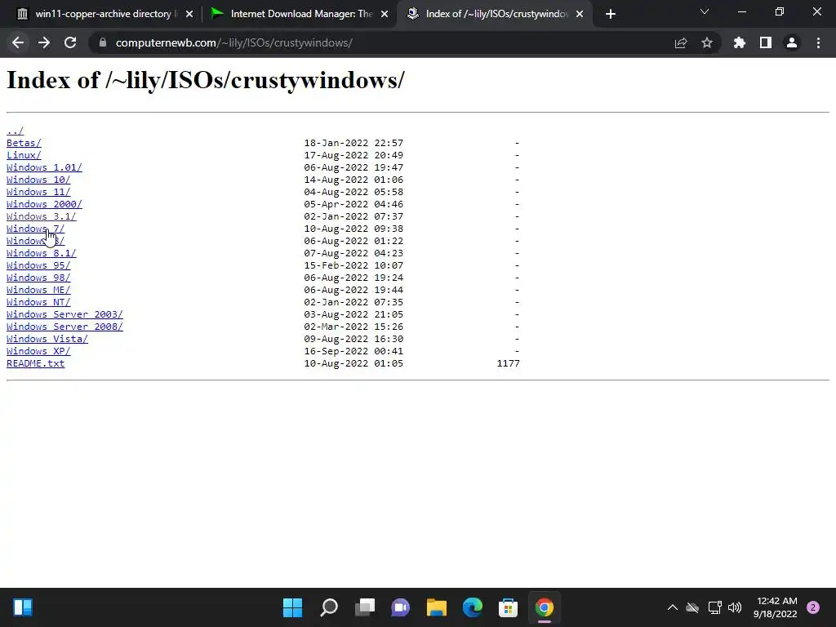Open the Windows 95/ folder
This screenshot has width=836, height=627.
coord(38,265)
